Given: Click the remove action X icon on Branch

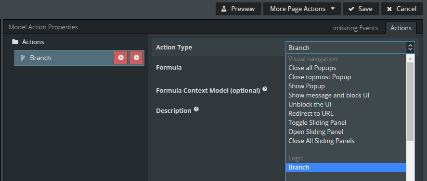Looking at the screenshot, I should [136, 58].
